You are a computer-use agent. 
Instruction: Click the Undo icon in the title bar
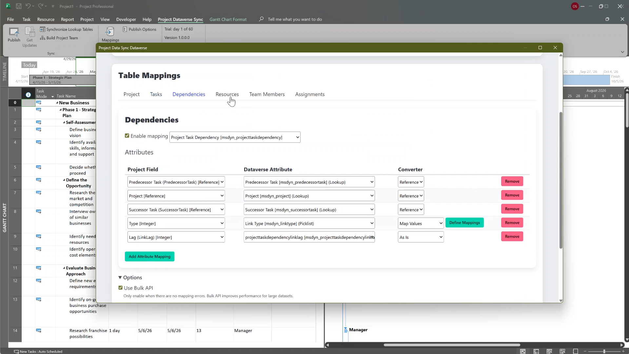[28, 6]
